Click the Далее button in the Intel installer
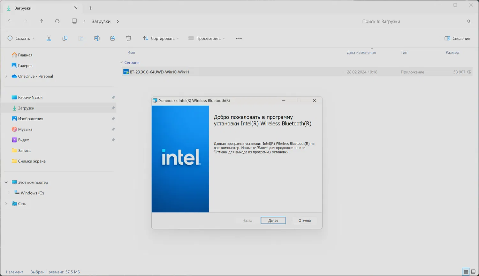The width and height of the screenshot is (479, 276). click(x=273, y=220)
